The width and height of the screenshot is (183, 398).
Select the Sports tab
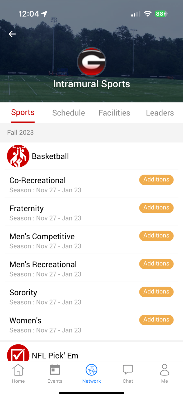tap(23, 113)
